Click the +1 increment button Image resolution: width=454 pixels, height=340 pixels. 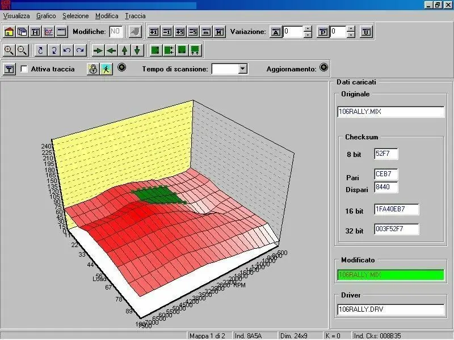(x=154, y=32)
